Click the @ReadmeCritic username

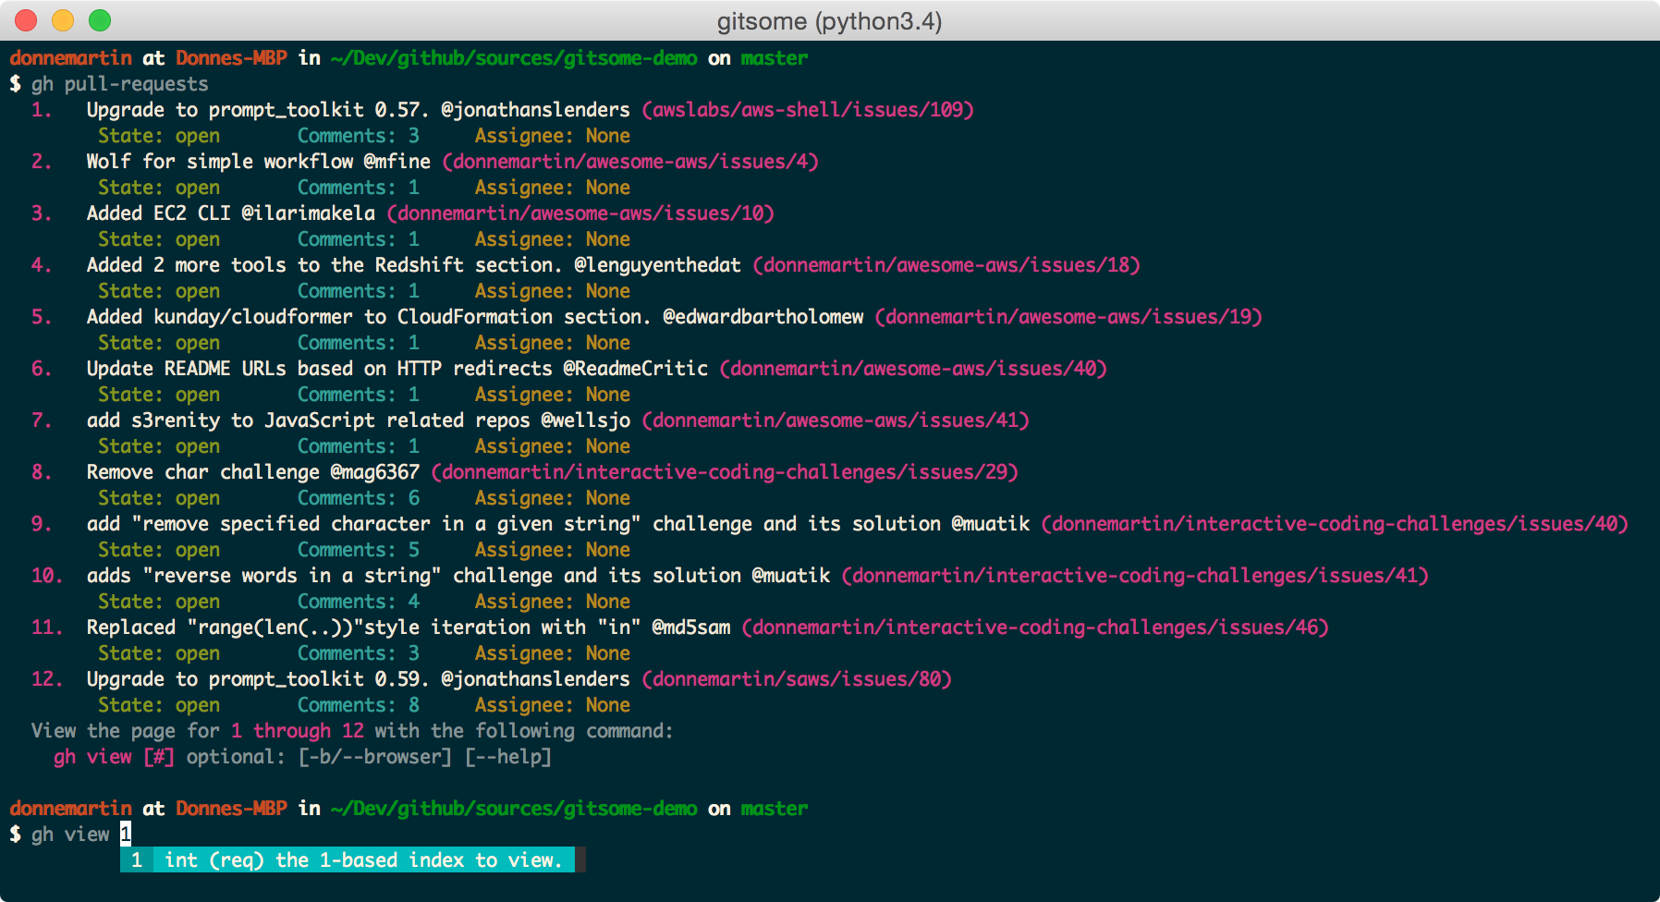pos(636,369)
